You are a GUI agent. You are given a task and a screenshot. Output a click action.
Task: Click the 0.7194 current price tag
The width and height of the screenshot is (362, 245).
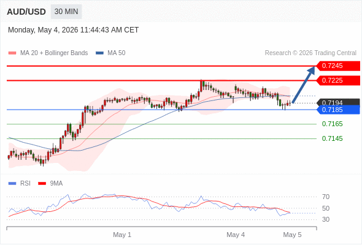point(338,102)
